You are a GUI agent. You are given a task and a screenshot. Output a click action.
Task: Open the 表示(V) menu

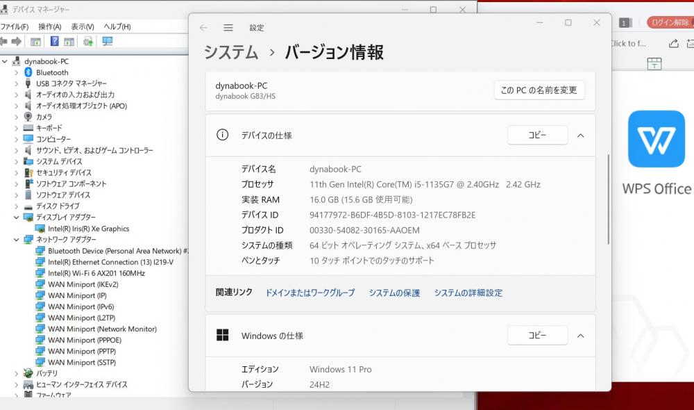coord(83,26)
